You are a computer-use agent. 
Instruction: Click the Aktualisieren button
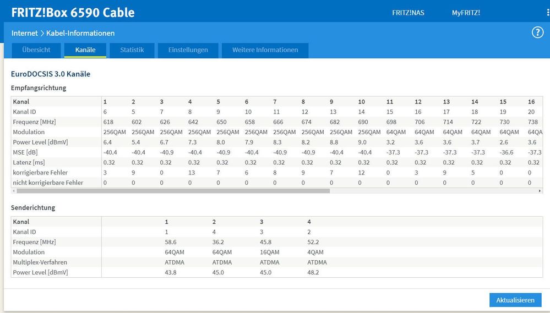(515, 300)
